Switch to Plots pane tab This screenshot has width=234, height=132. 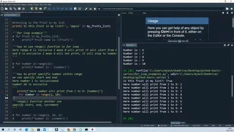pos(184,41)
